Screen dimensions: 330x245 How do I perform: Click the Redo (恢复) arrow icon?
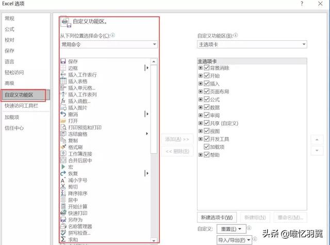(x=63, y=173)
